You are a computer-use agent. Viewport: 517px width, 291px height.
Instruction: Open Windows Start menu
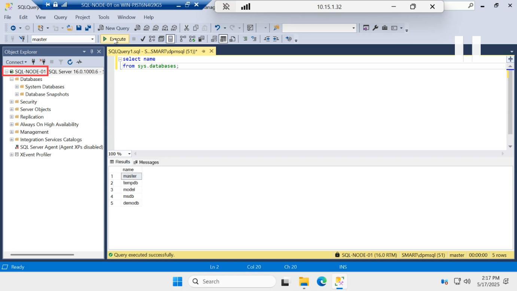[x=177, y=281]
